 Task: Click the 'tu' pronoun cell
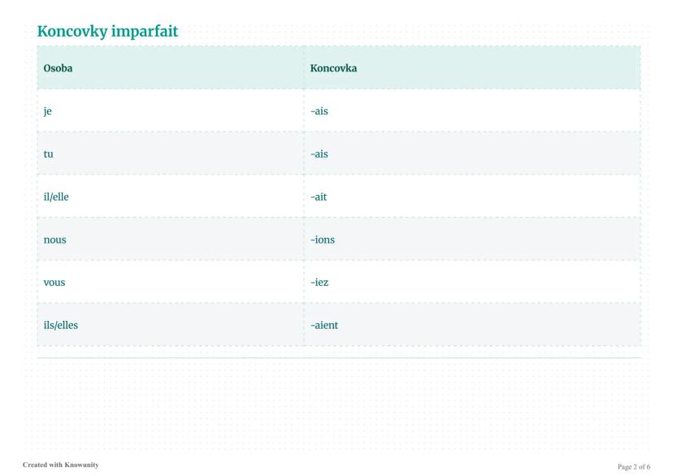[49, 154]
